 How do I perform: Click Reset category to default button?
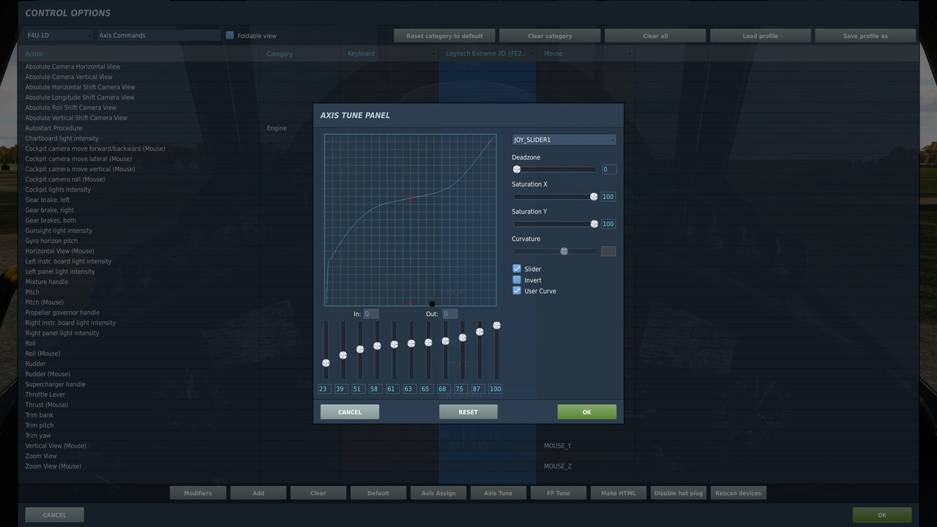[x=444, y=36]
